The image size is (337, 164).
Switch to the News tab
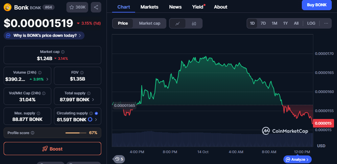tap(175, 7)
